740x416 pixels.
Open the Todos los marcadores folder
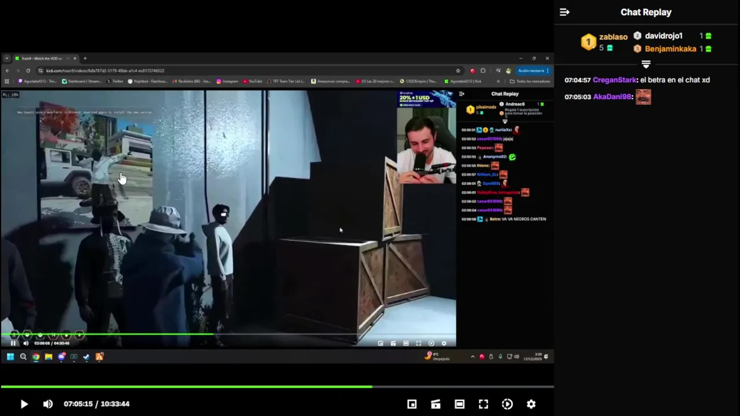[x=530, y=81]
